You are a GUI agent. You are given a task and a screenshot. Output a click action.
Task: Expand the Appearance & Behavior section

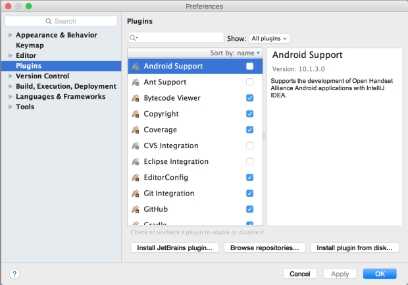coord(10,35)
